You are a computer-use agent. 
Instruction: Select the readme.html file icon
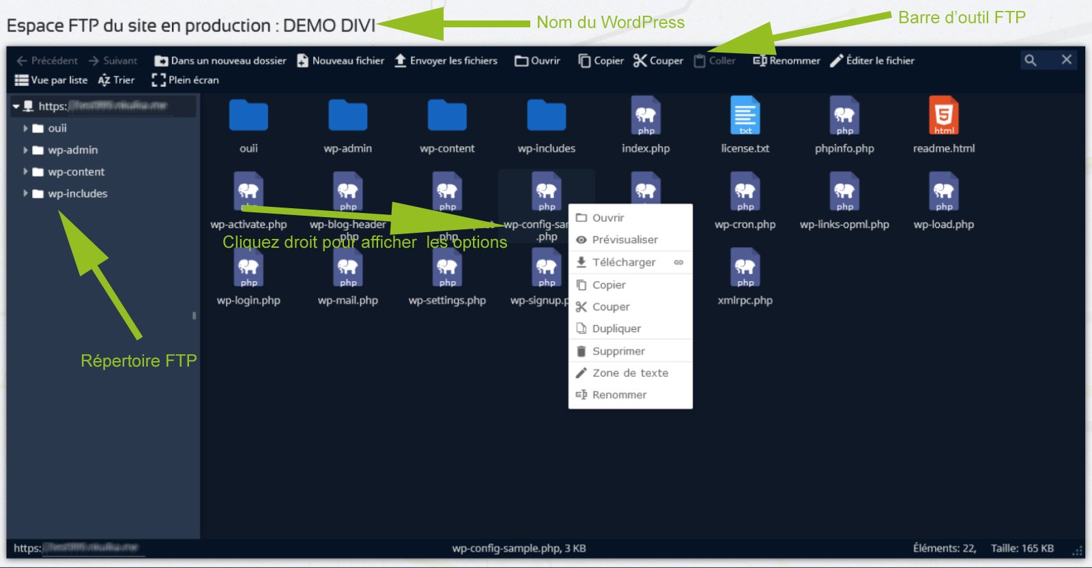(x=944, y=115)
